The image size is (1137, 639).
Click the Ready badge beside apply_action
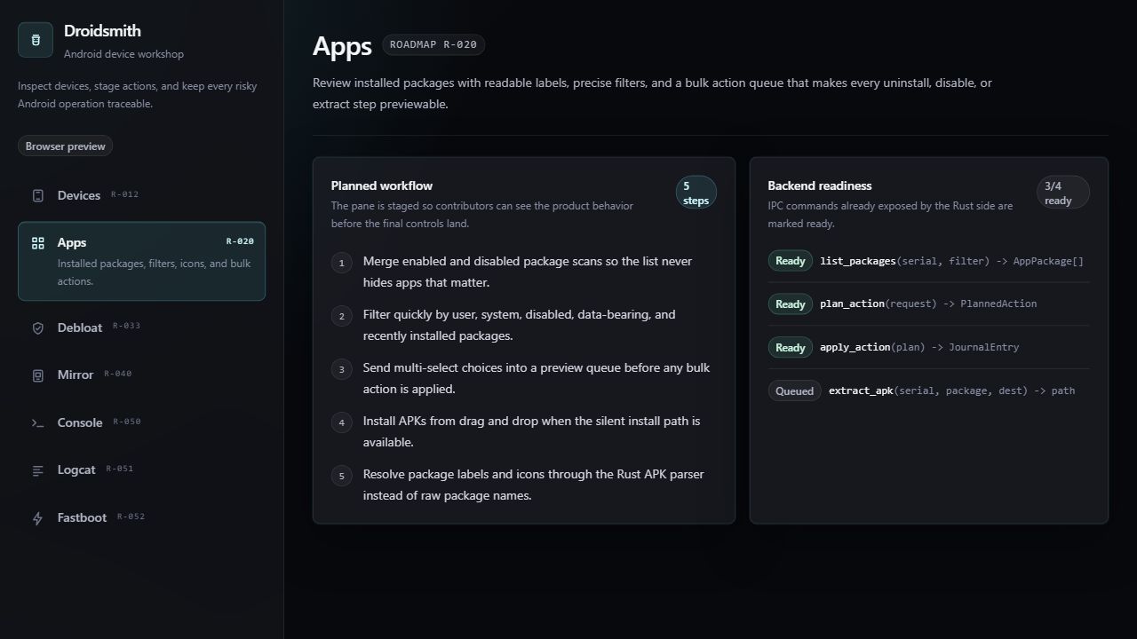click(x=790, y=348)
